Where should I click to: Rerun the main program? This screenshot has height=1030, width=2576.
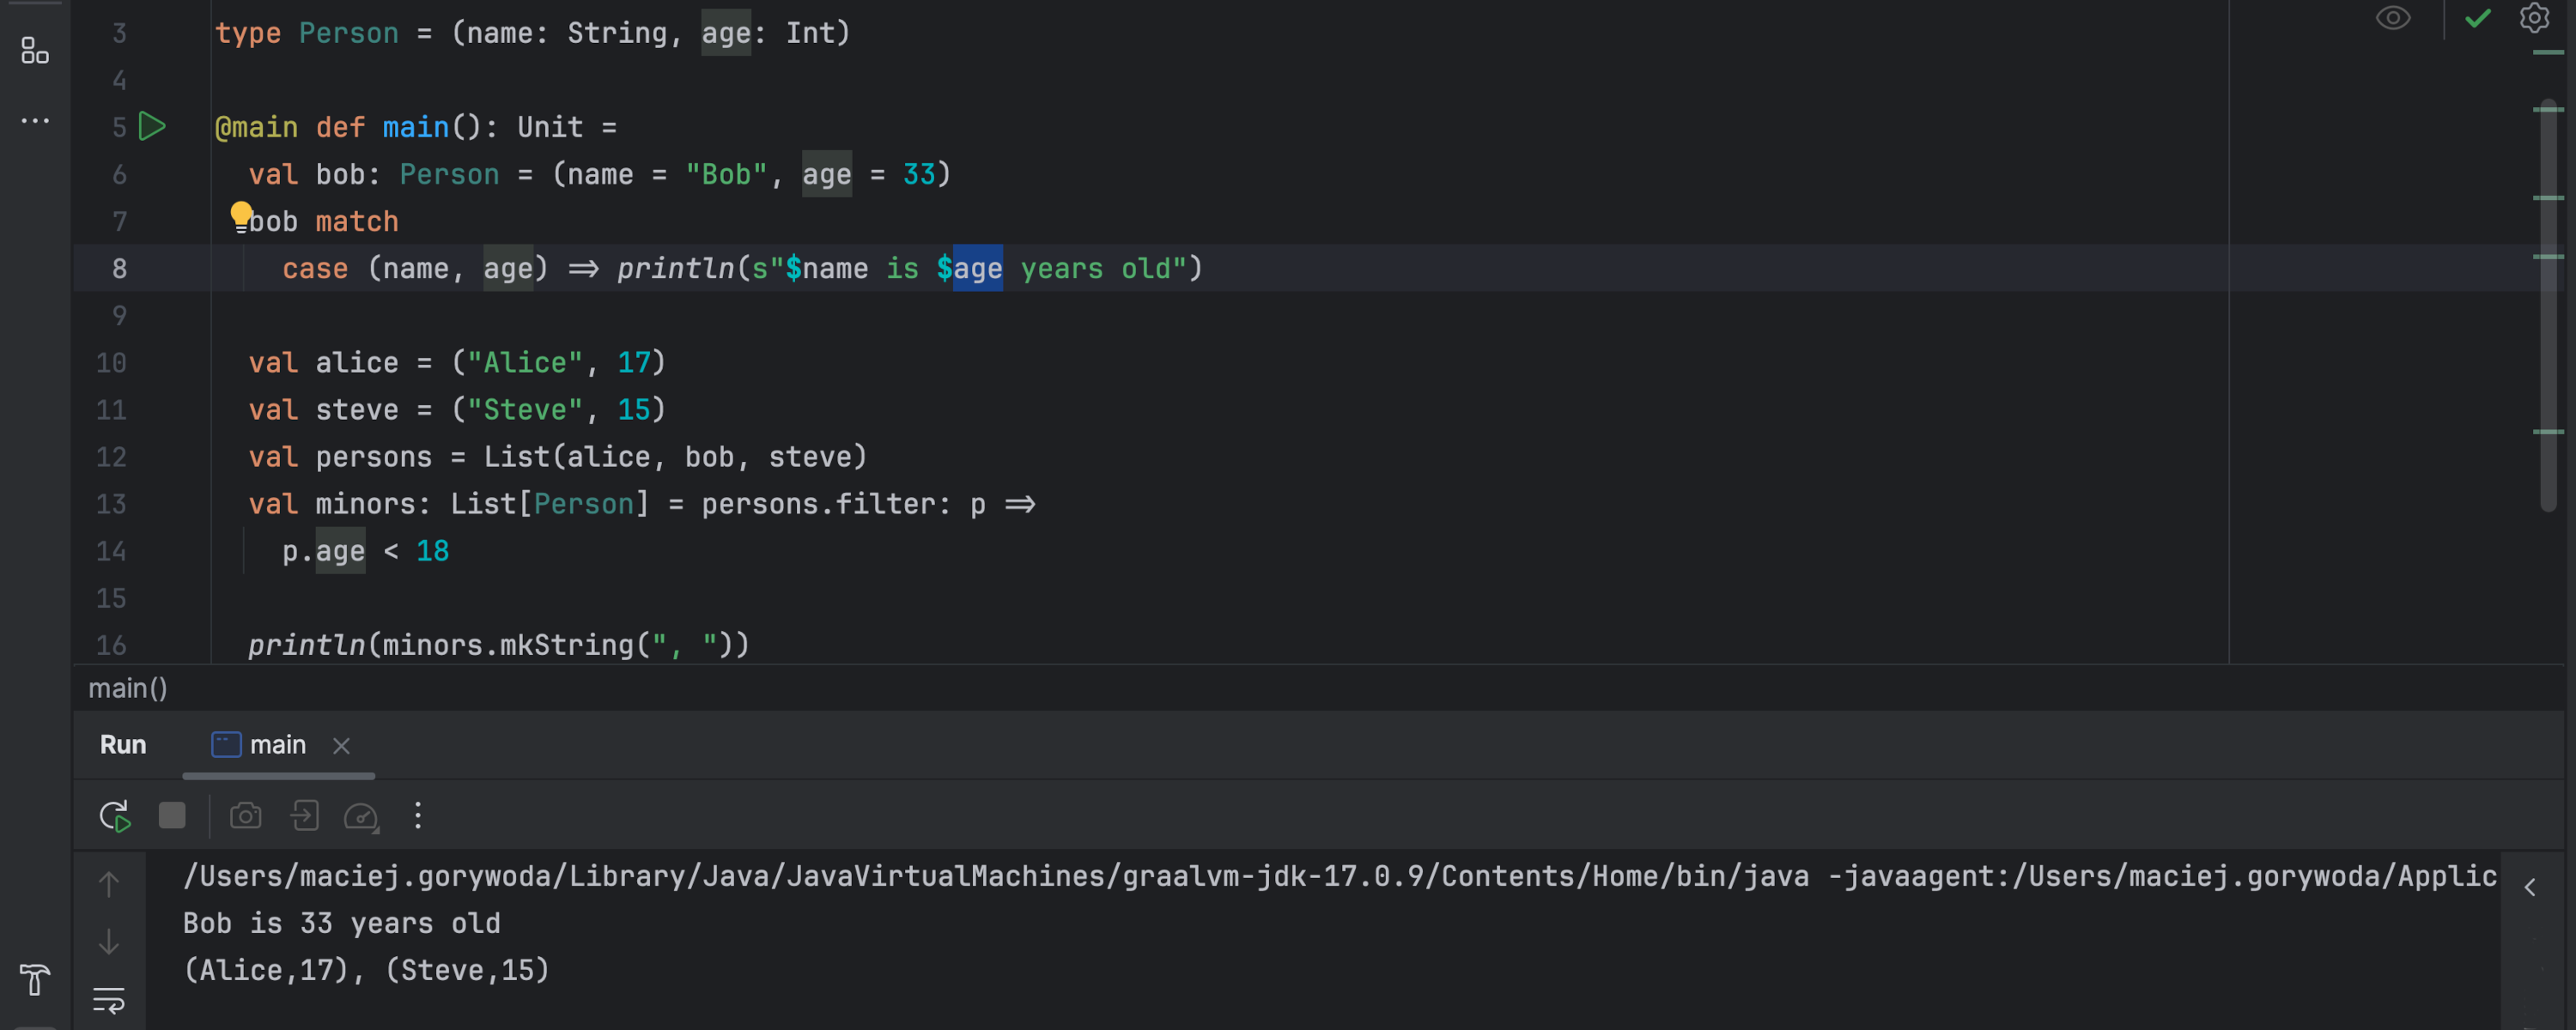click(x=113, y=815)
